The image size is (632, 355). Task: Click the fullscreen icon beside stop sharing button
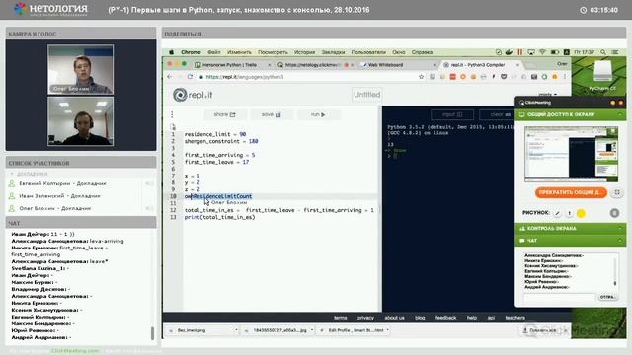617,192
